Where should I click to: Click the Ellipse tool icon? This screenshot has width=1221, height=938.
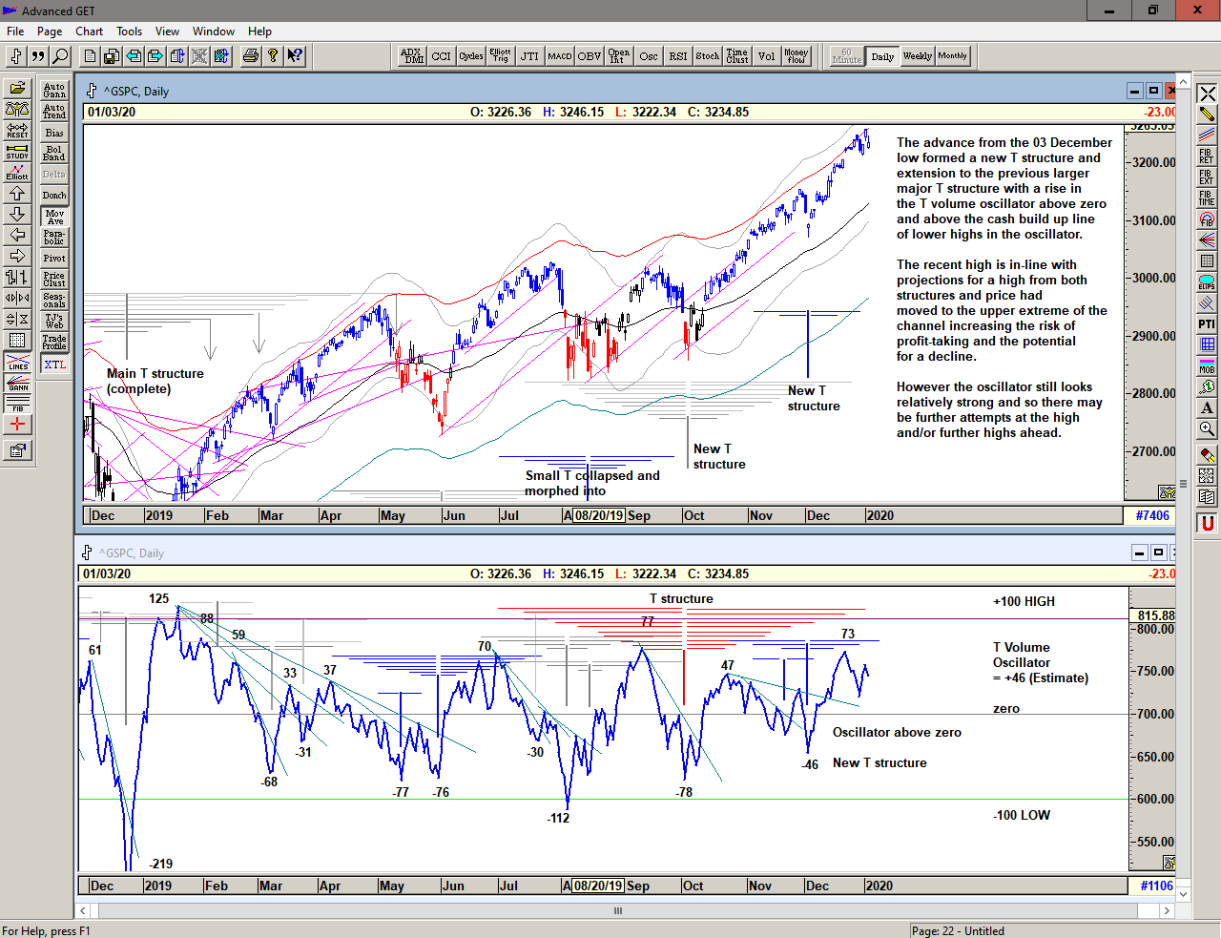coord(1207,281)
